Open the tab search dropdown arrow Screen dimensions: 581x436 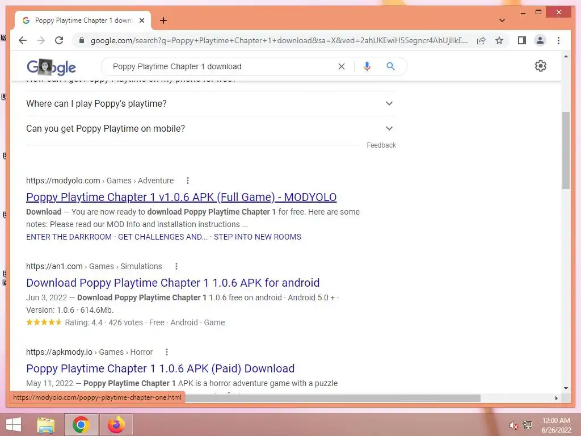(x=502, y=20)
